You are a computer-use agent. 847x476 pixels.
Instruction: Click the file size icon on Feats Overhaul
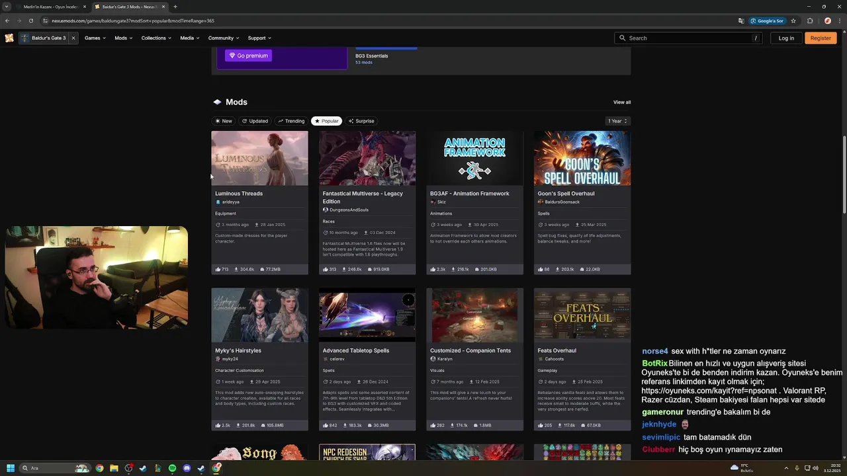click(x=583, y=426)
